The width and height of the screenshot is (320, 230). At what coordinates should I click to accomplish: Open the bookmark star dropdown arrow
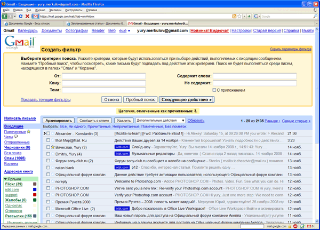(244, 17)
